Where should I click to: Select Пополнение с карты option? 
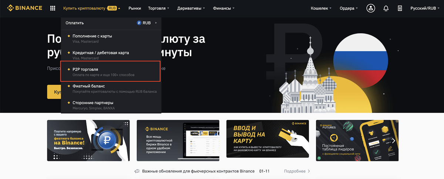pos(111,38)
